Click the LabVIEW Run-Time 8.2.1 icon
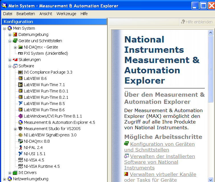Screen dimensions: 215x182 [x=21, y=97]
